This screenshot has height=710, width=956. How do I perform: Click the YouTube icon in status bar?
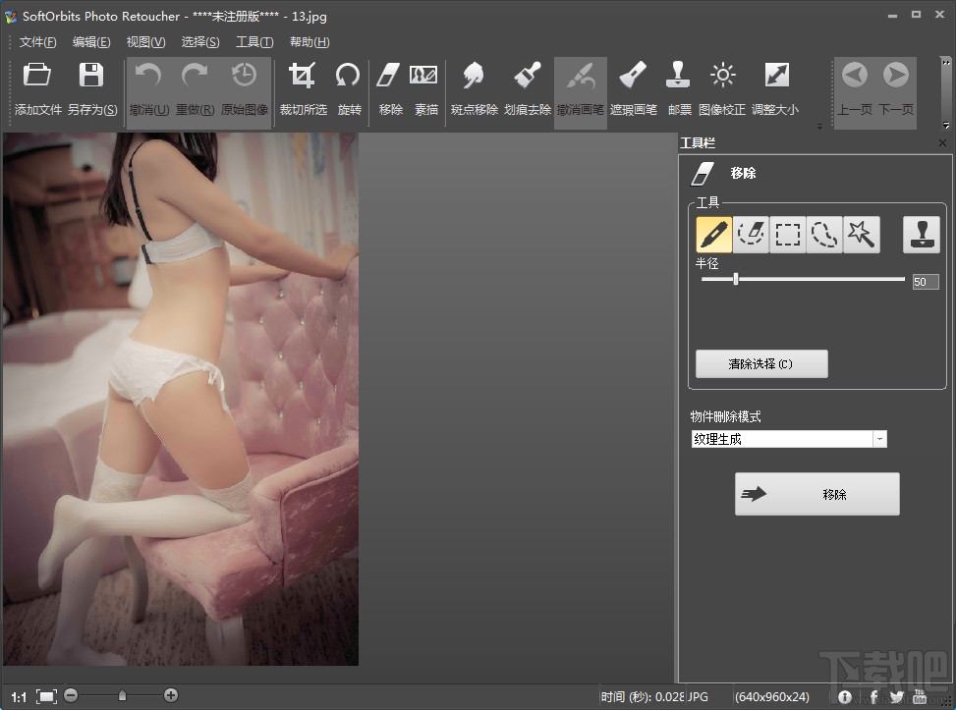click(920, 696)
